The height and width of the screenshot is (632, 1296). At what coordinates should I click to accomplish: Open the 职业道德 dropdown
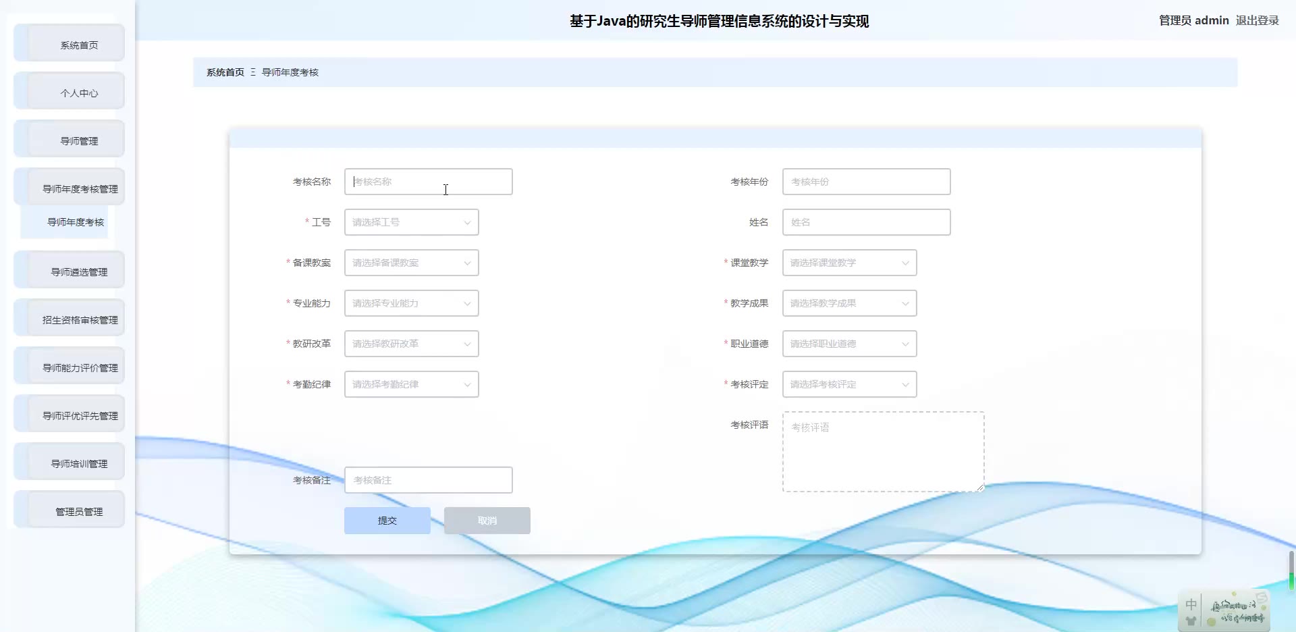tap(850, 344)
